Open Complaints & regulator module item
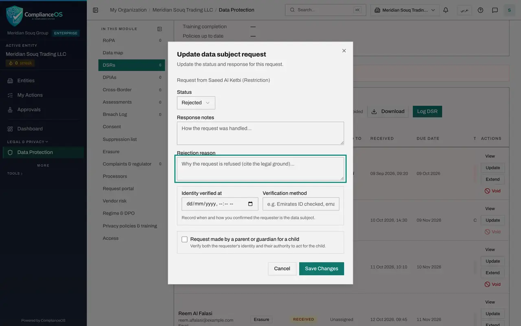The height and width of the screenshot is (326, 521). point(131,164)
